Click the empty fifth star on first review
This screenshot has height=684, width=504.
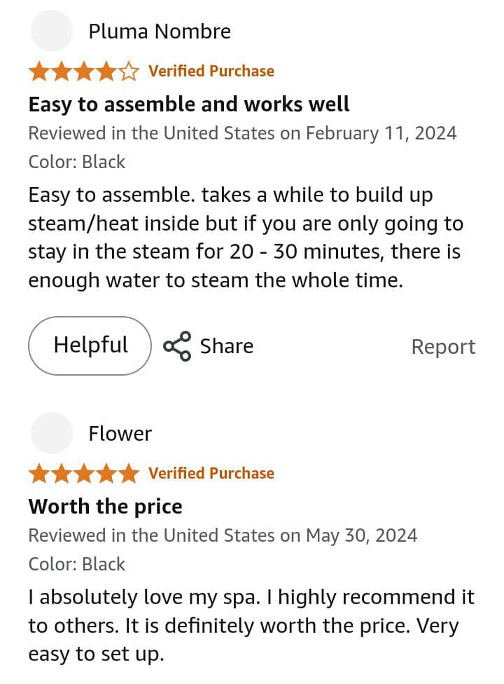(x=129, y=71)
